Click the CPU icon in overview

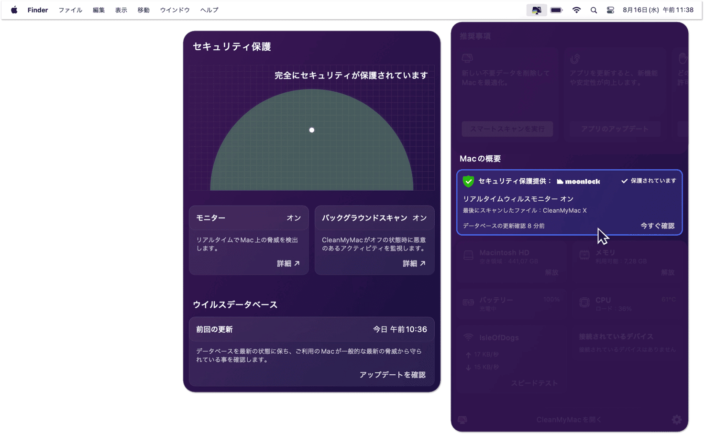584,303
